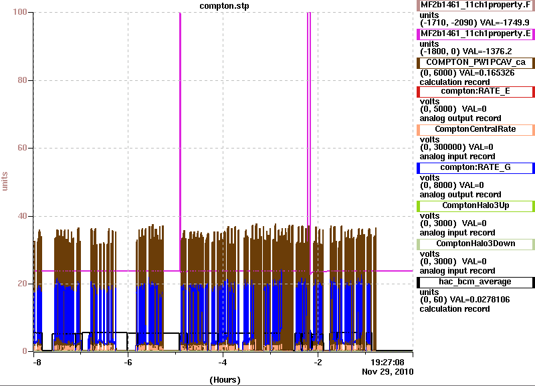
Task: Select the COMPTON_PW1PCAV_ca legend entry
Action: (475, 62)
